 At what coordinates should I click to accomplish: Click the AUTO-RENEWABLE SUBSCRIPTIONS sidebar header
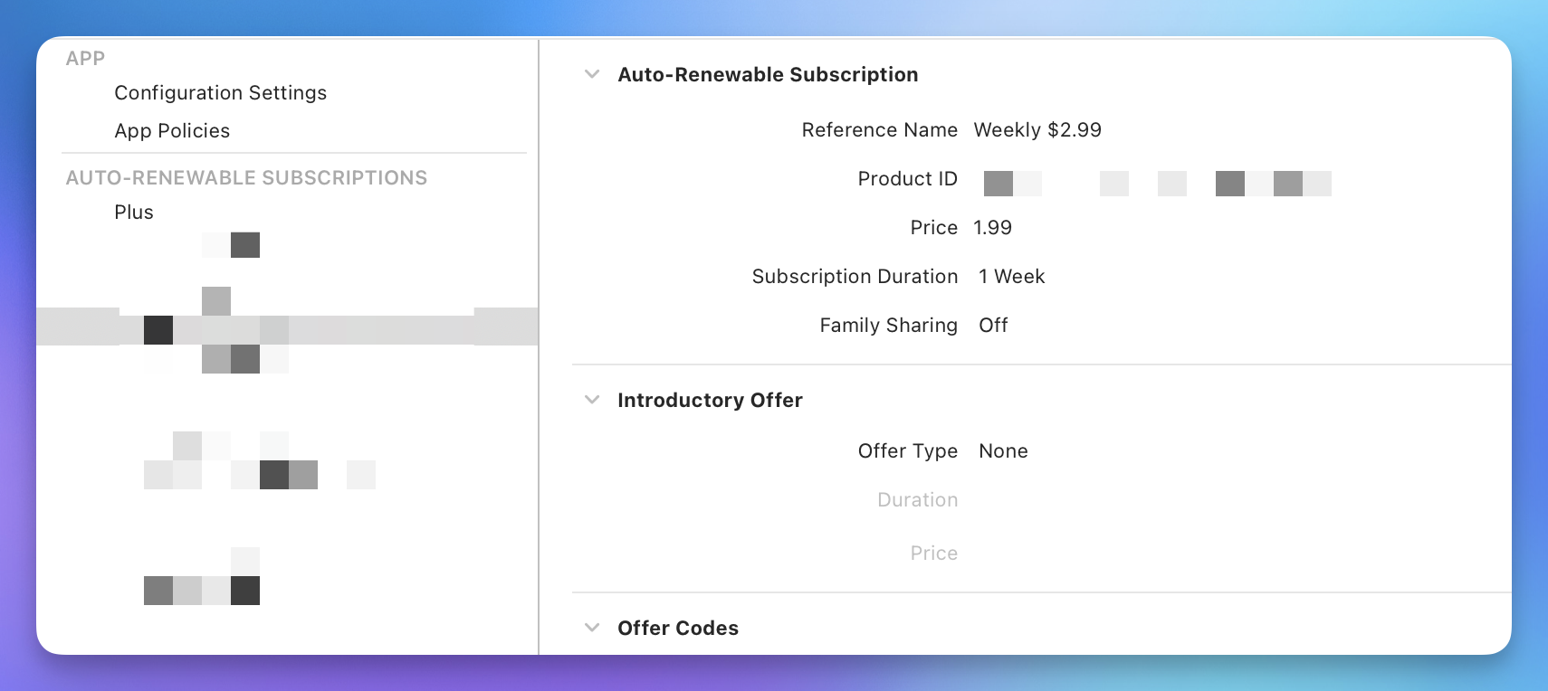click(246, 178)
